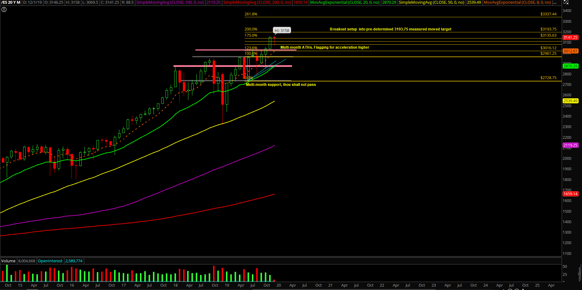
Task: Click the 2870.29 header study value
Action: 389,2
